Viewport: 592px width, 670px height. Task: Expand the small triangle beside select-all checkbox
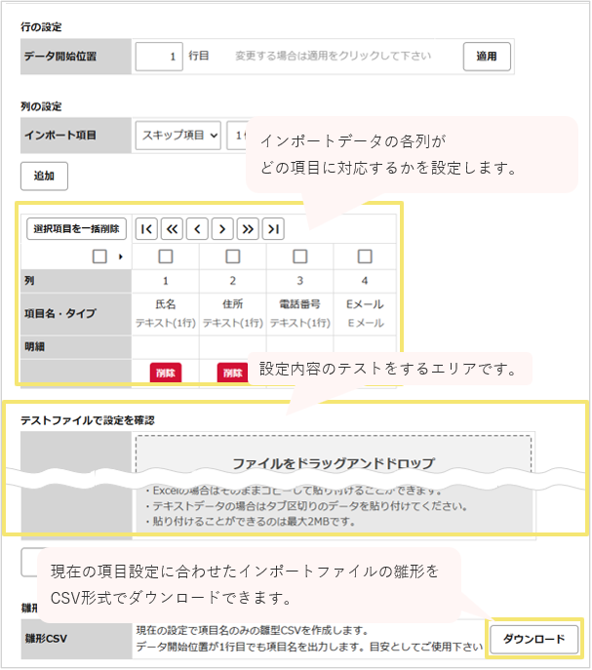click(x=121, y=256)
